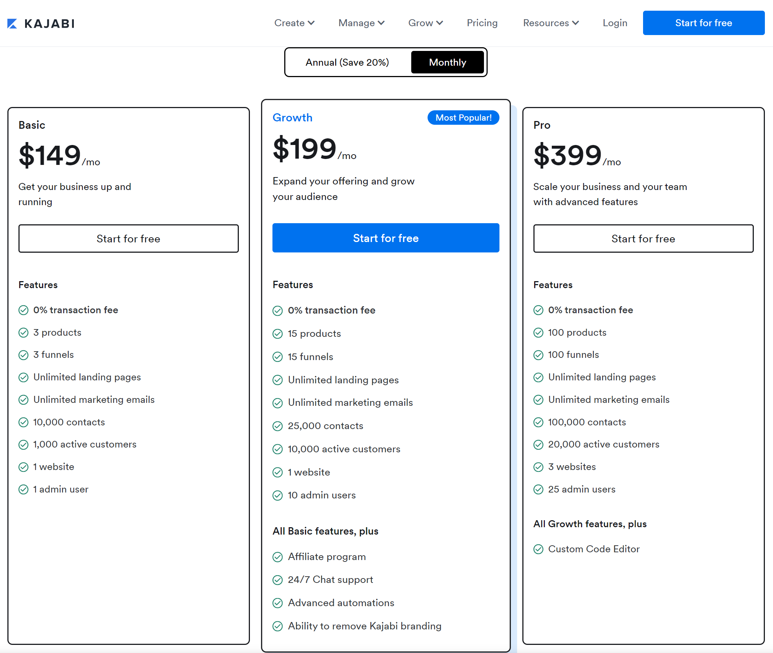
Task: Expand the Resources dropdown menu
Action: (550, 23)
